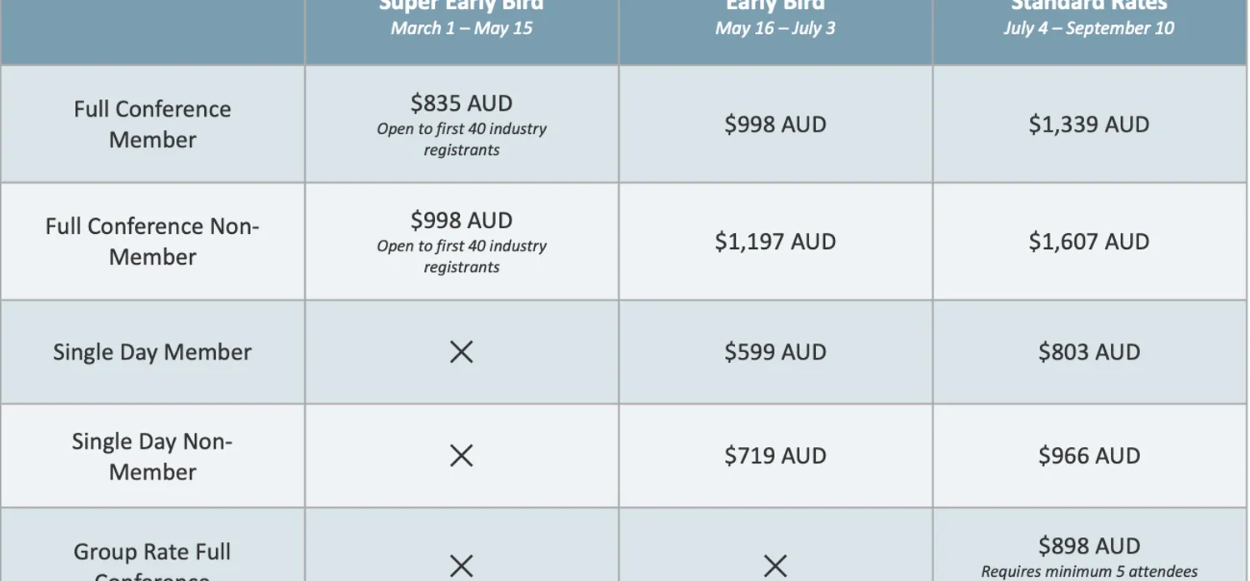Click the $966 AUD standard rate
Viewport: 1250px width, 581px height.
[1088, 455]
